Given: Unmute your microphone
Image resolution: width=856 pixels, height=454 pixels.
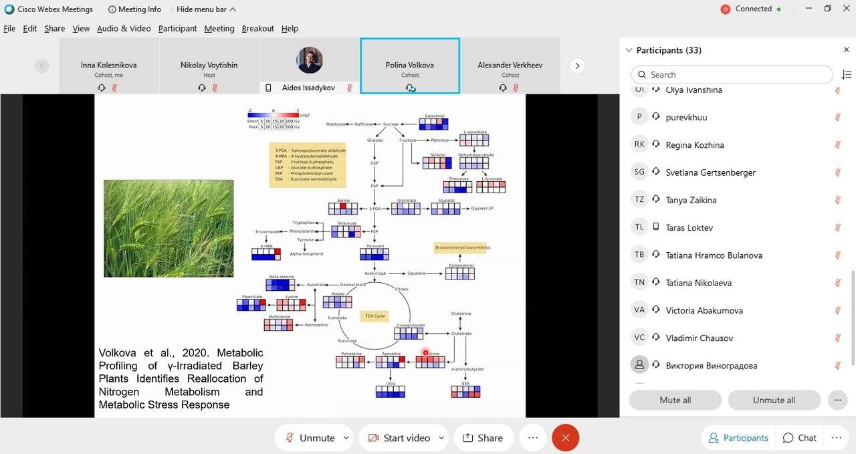Looking at the screenshot, I should click(310, 438).
